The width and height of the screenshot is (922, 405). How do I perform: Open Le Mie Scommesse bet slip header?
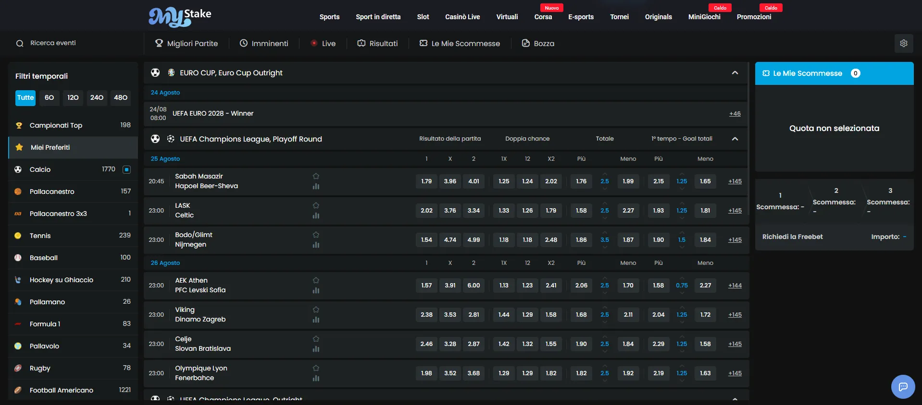[x=834, y=73]
